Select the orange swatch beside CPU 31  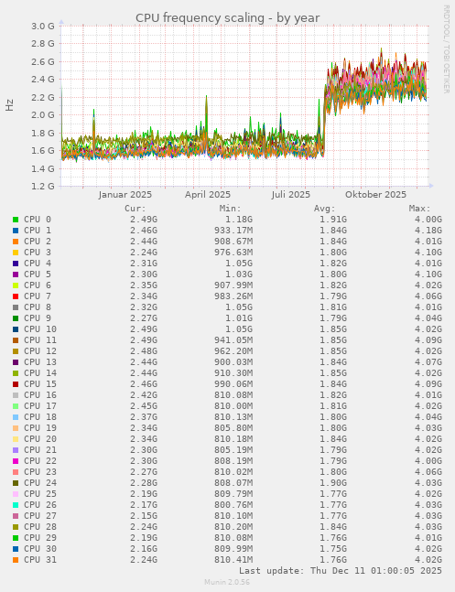pyautogui.click(x=16, y=560)
